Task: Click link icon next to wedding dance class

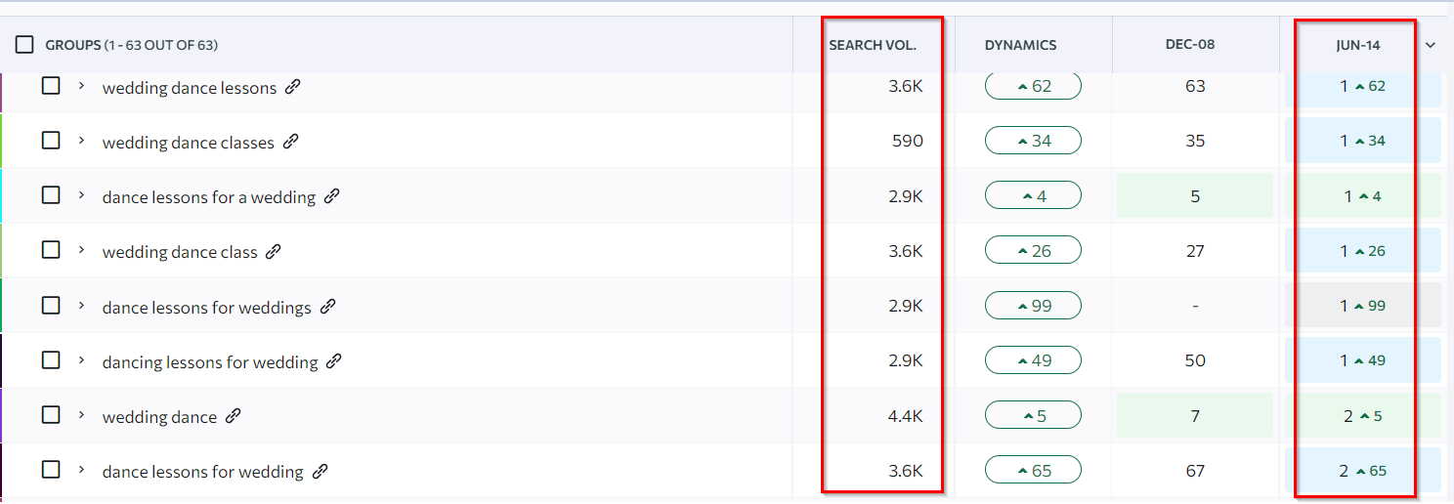Action: tap(274, 251)
